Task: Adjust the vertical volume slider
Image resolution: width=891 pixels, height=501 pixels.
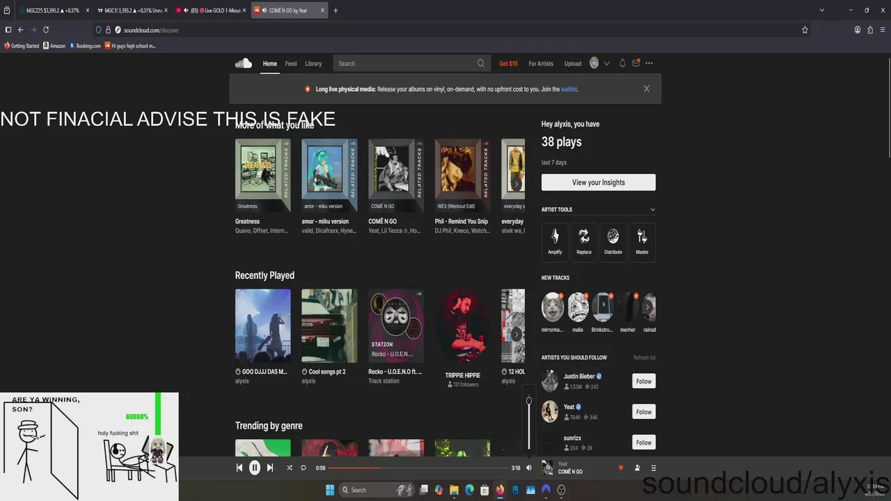Action: [529, 422]
